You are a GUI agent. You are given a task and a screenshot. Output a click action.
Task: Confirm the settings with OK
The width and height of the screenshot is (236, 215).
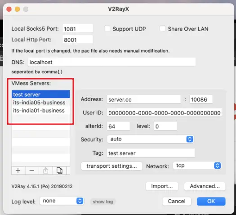[x=211, y=202]
